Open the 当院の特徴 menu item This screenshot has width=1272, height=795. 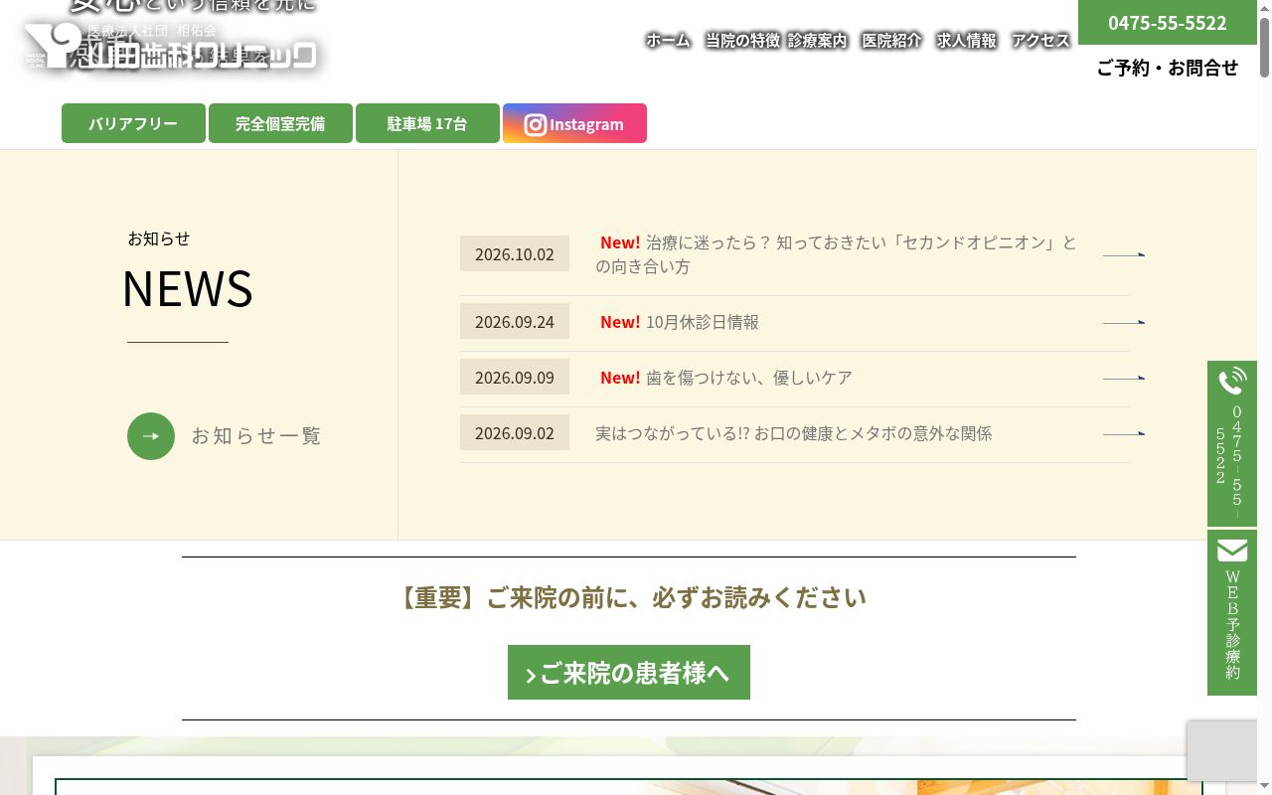[742, 40]
